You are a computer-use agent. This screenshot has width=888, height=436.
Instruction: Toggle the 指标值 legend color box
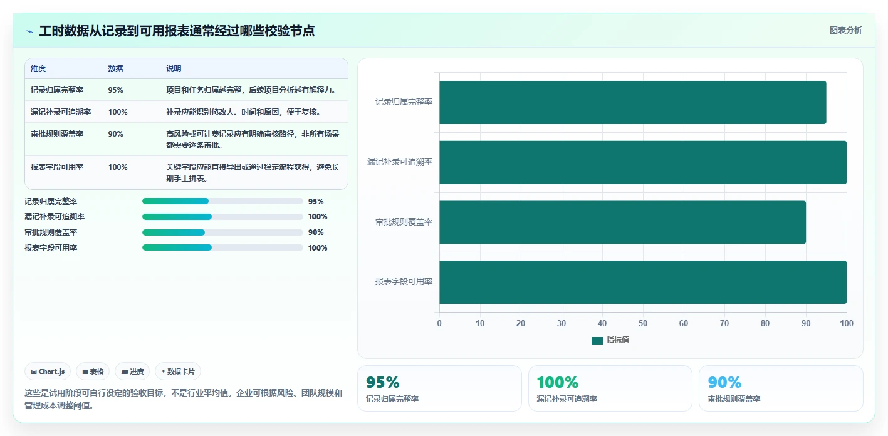pos(597,341)
